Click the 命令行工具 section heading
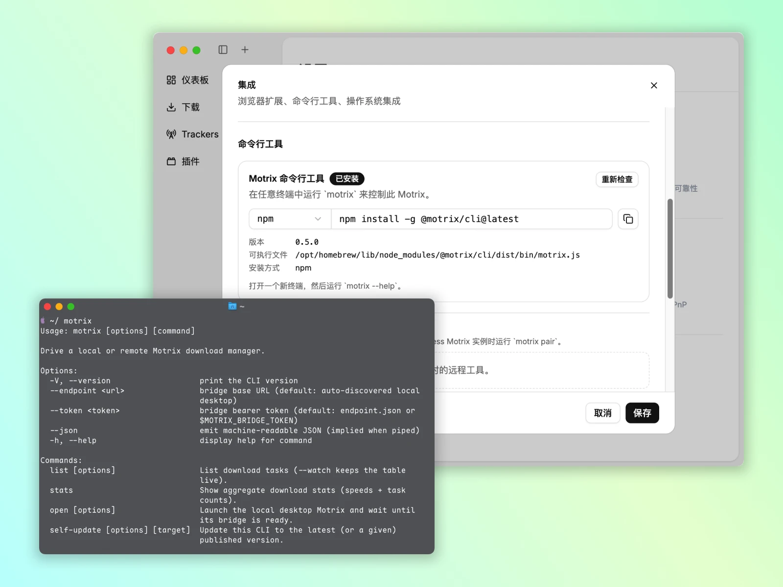The image size is (783, 587). tap(260, 144)
